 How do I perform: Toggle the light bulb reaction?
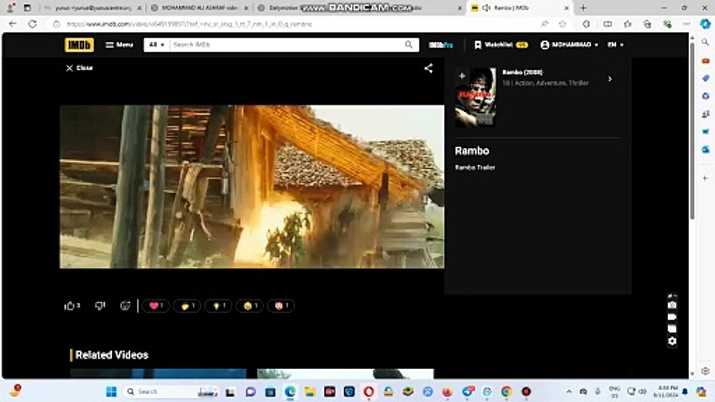pos(218,305)
